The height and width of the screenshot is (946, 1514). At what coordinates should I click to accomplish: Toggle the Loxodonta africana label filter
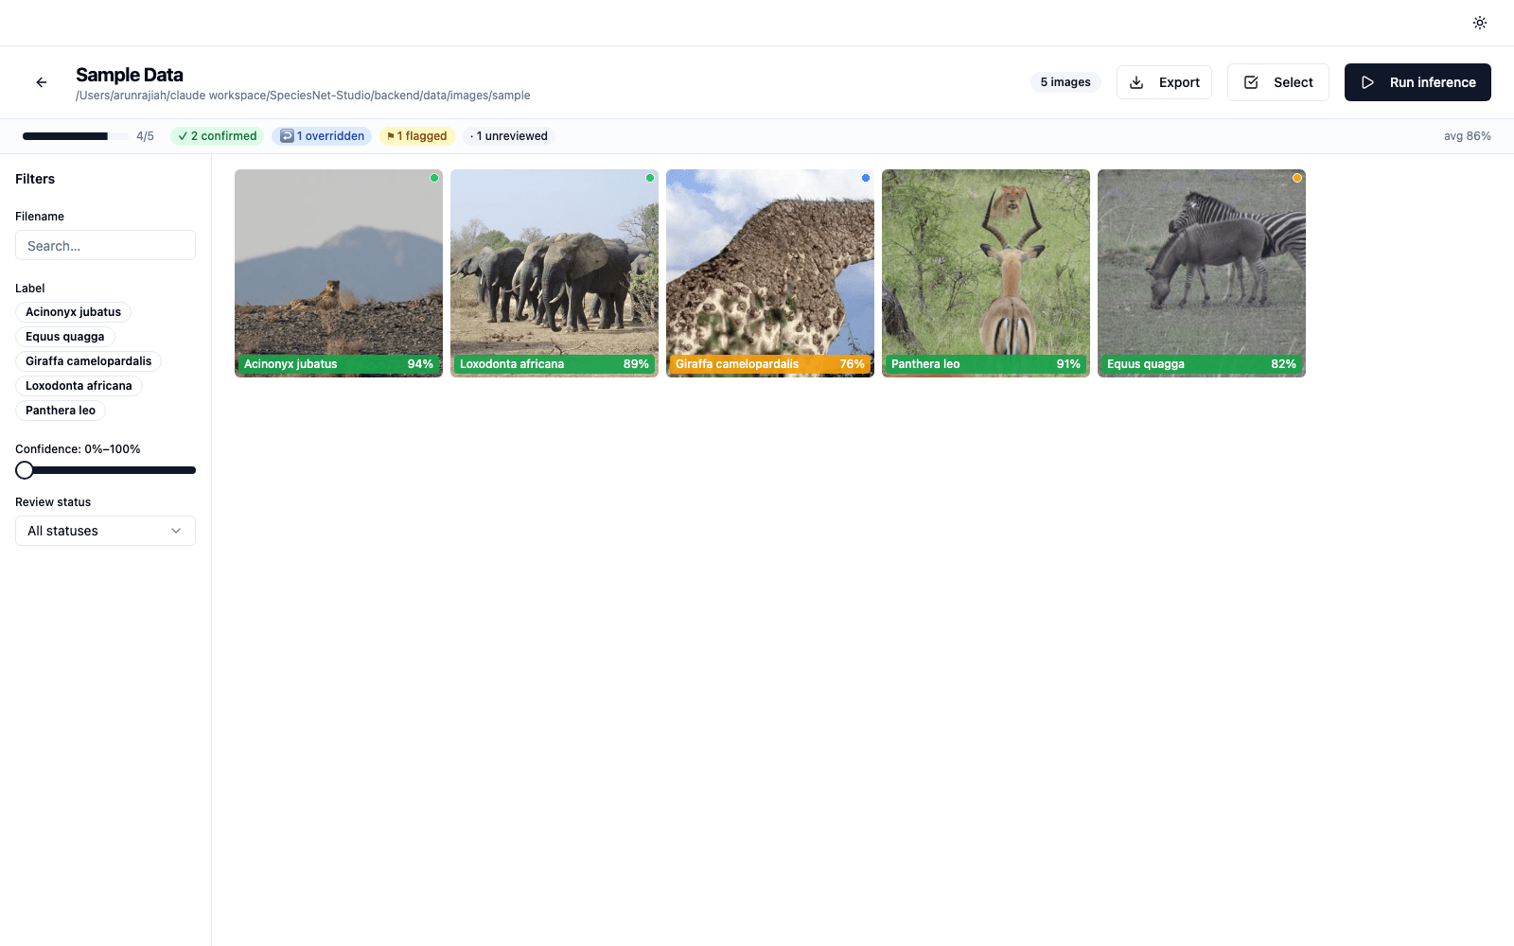tap(79, 386)
